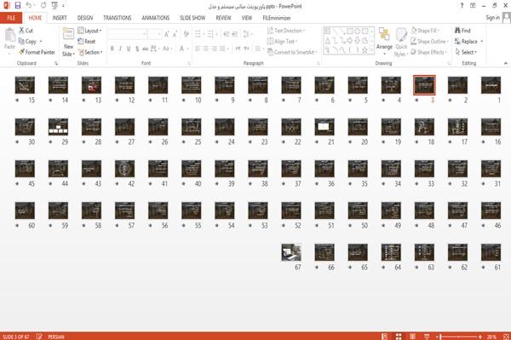Open the REVIEW tab

coord(223,18)
